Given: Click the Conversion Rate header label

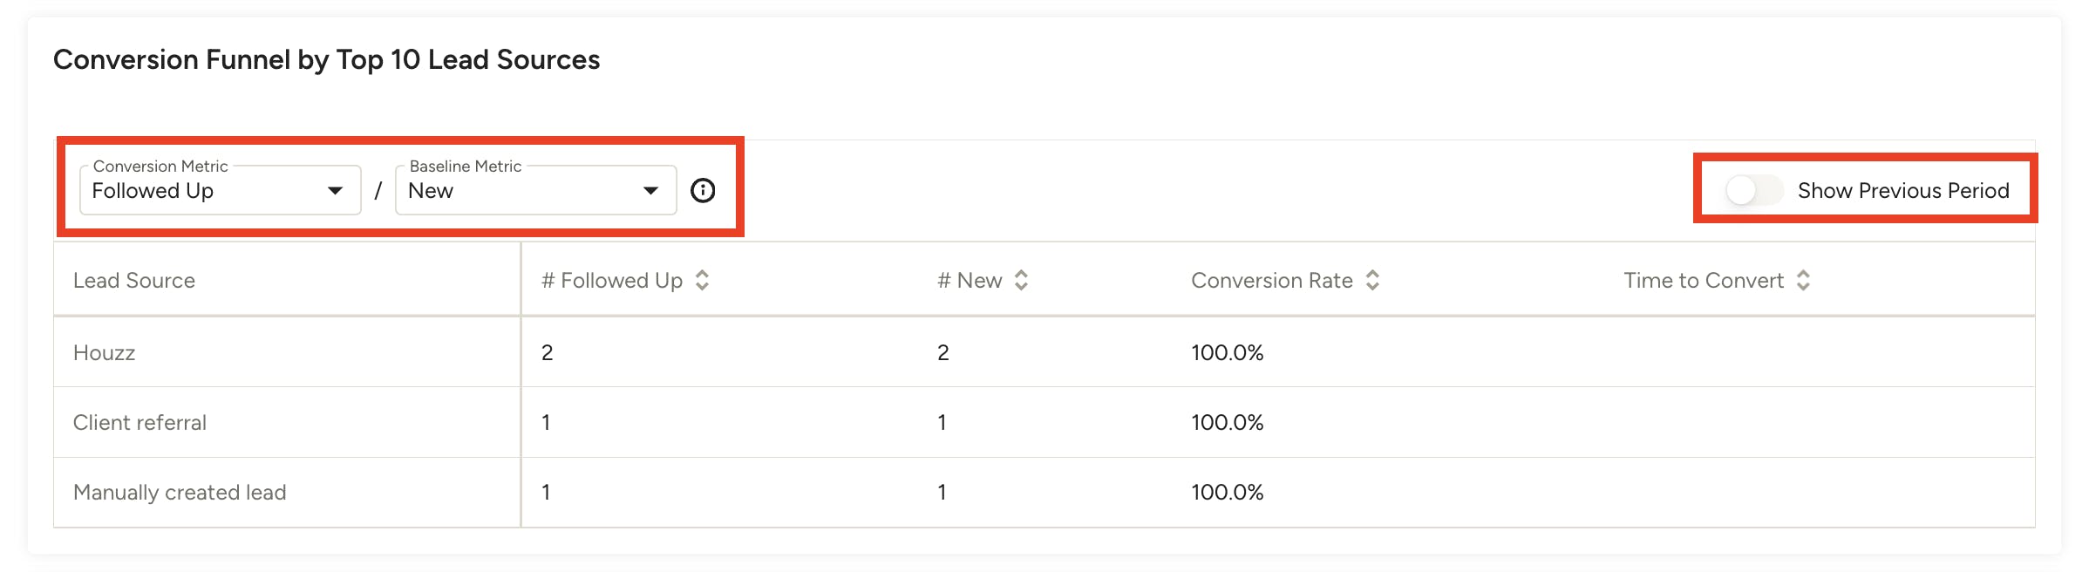Looking at the screenshot, I should [x=1271, y=280].
